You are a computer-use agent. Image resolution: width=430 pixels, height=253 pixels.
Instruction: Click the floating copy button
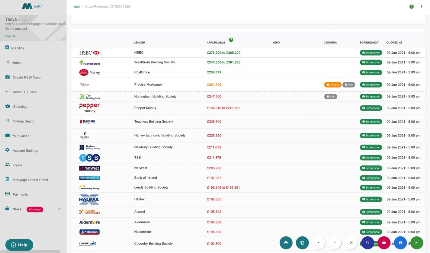[302, 242]
